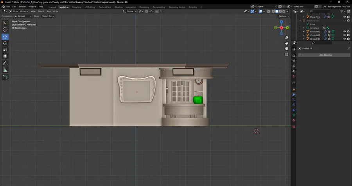
Task: Select the Annotate tool
Action: (x=5, y=63)
